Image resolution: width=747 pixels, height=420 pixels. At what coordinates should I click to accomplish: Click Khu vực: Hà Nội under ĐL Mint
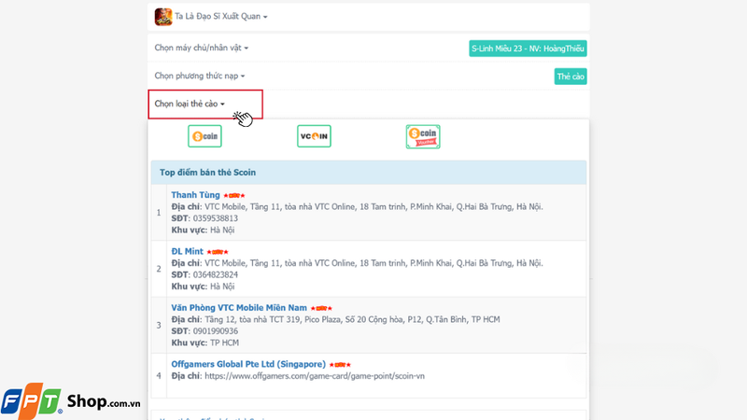[203, 287]
